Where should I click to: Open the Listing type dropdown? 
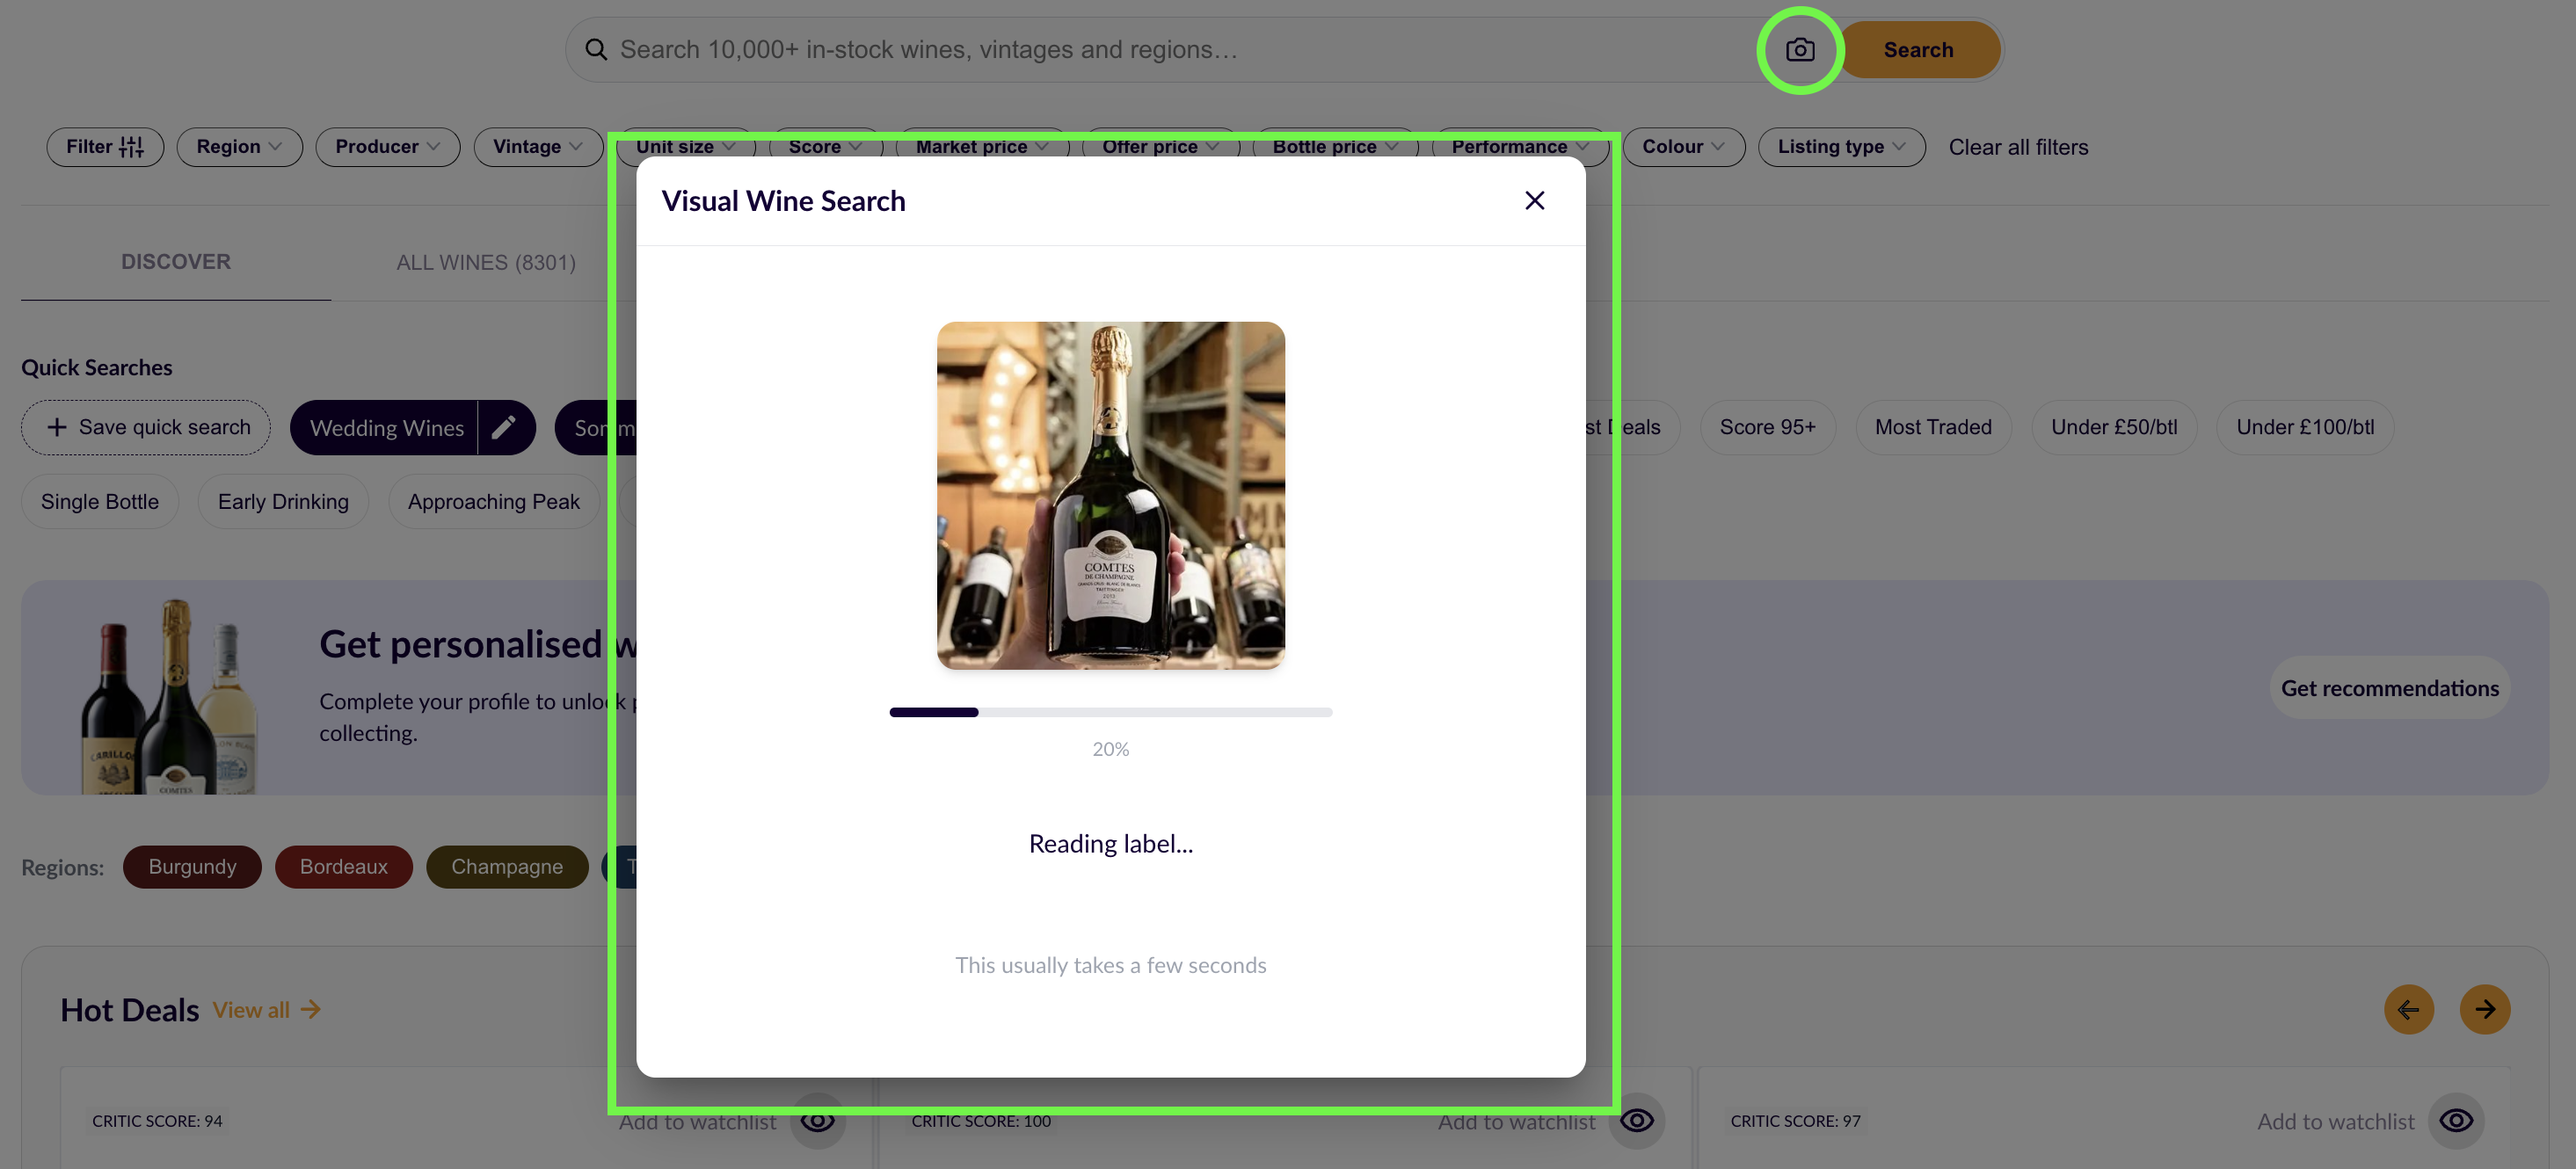coord(1841,146)
